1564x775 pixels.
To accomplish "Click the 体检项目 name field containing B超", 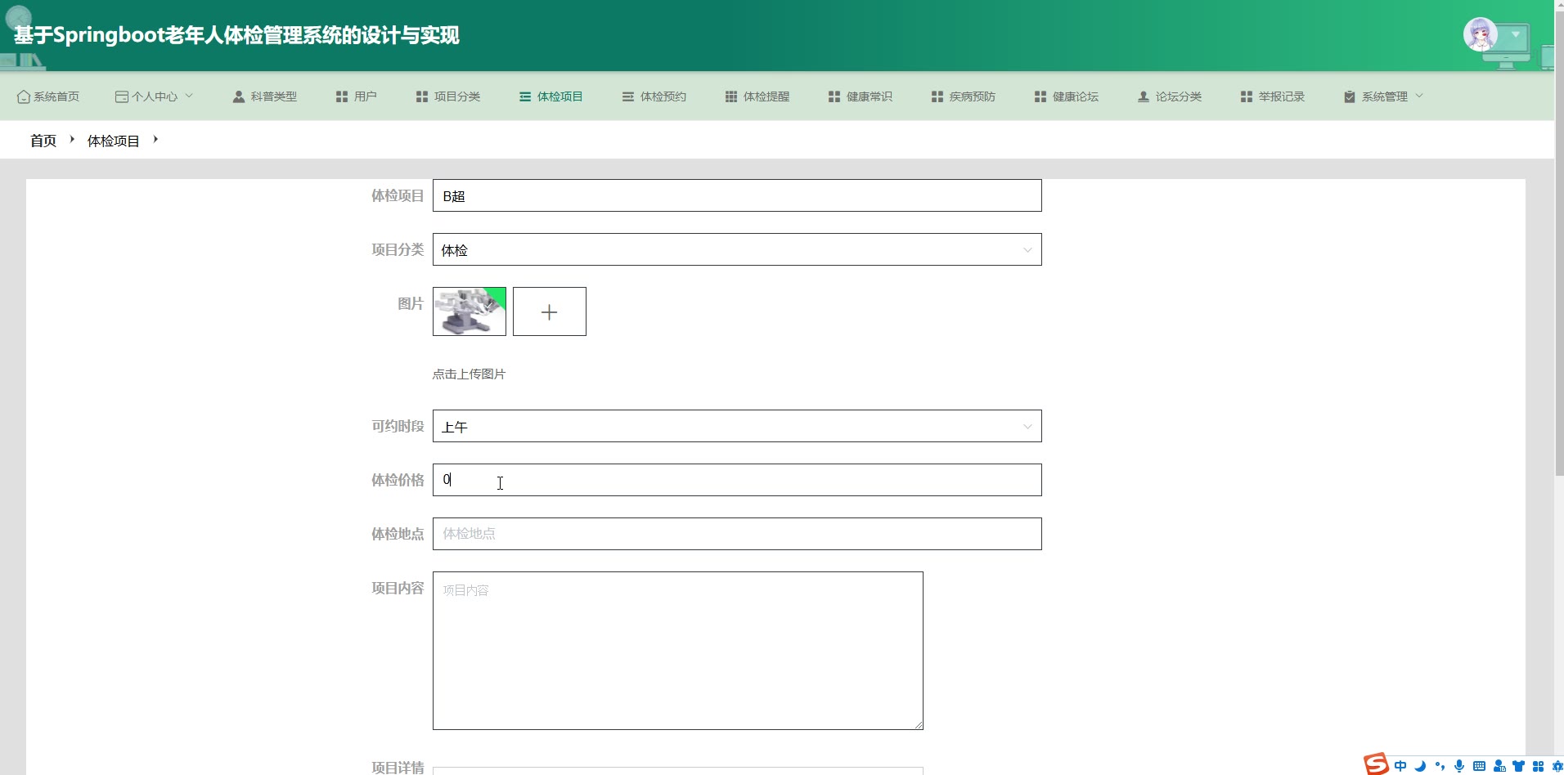I will (x=737, y=195).
